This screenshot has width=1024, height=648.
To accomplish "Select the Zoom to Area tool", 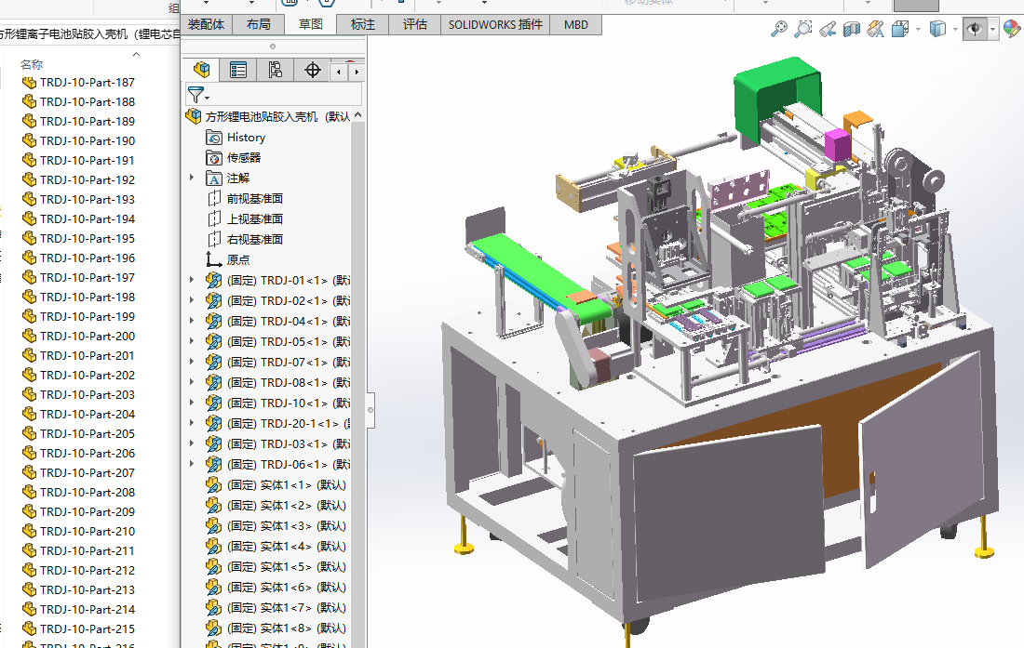I will (x=803, y=30).
